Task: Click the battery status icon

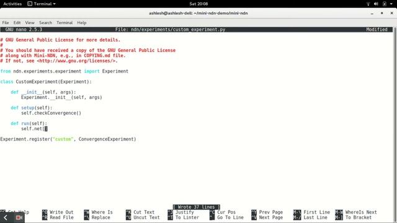Action: [385, 4]
